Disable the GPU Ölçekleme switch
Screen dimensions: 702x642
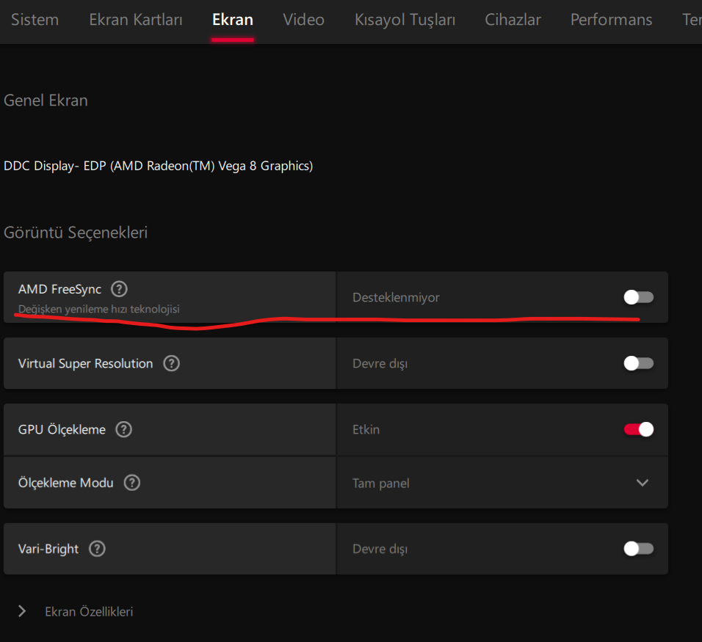pyautogui.click(x=638, y=429)
